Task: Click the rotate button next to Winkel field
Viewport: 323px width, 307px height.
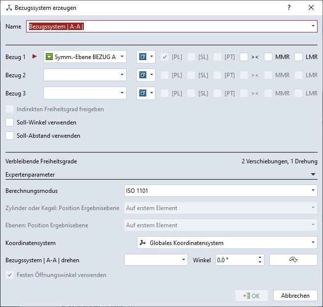Action: 293,260
